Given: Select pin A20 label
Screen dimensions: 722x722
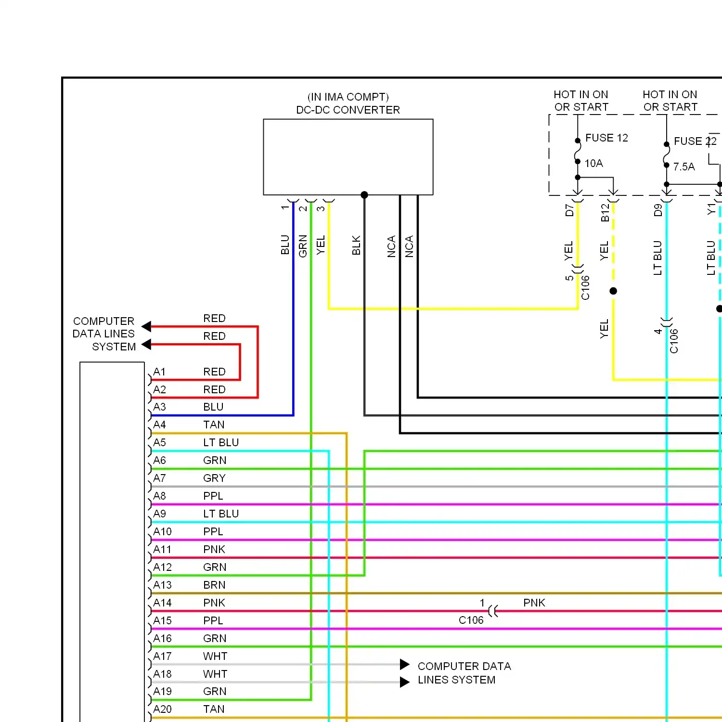Looking at the screenshot, I should 162,709.
